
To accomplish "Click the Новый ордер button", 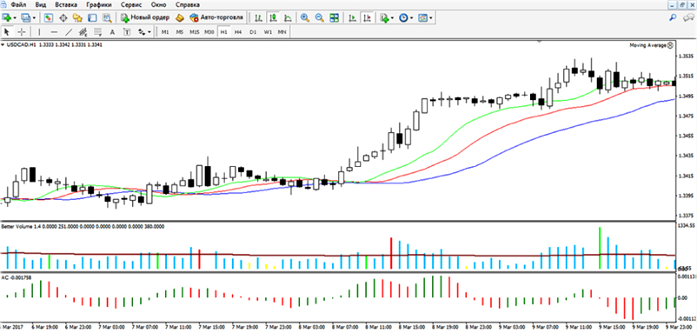I will click(x=144, y=17).
